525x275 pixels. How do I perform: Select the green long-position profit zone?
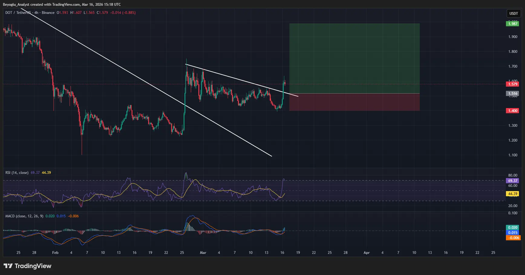(354, 59)
